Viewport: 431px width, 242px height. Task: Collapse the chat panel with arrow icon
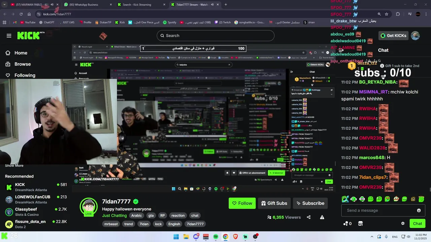(x=341, y=50)
